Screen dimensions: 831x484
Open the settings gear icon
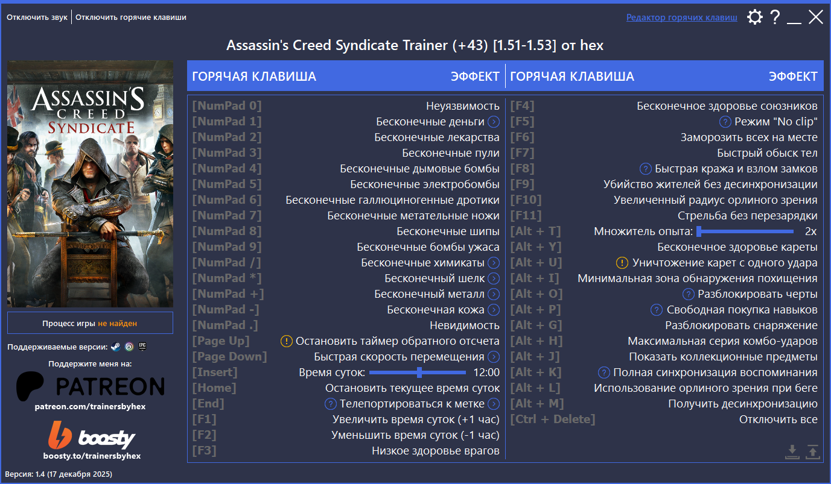pyautogui.click(x=754, y=17)
